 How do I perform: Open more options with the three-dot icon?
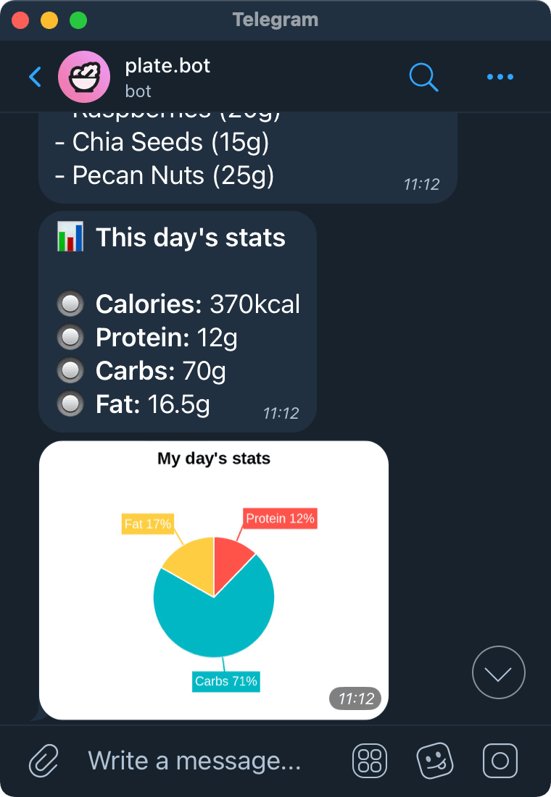click(500, 77)
